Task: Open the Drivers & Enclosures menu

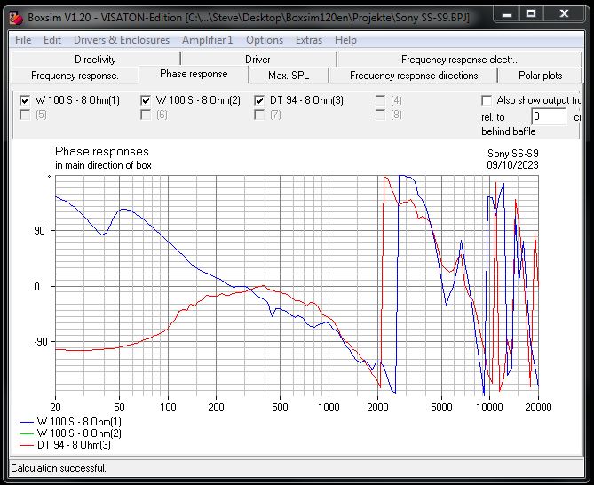Action: (122, 40)
